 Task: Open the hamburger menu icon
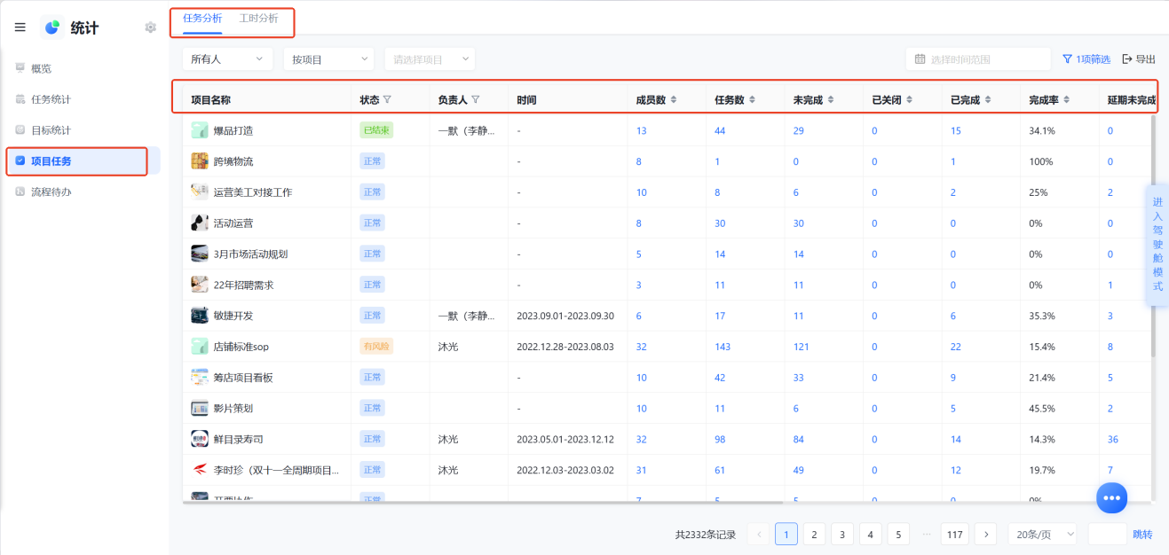click(x=20, y=27)
